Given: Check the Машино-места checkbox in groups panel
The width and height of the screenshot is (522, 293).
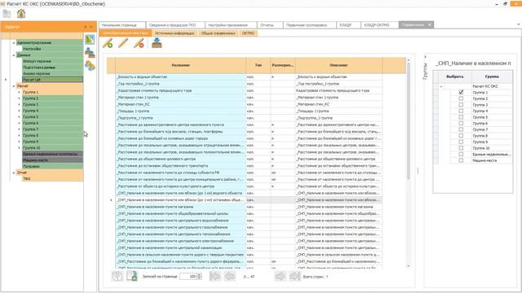Looking at the screenshot, I should pyautogui.click(x=461, y=160).
